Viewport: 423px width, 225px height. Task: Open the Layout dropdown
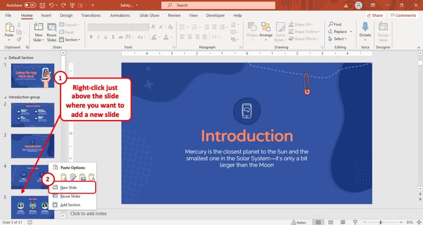(69, 25)
